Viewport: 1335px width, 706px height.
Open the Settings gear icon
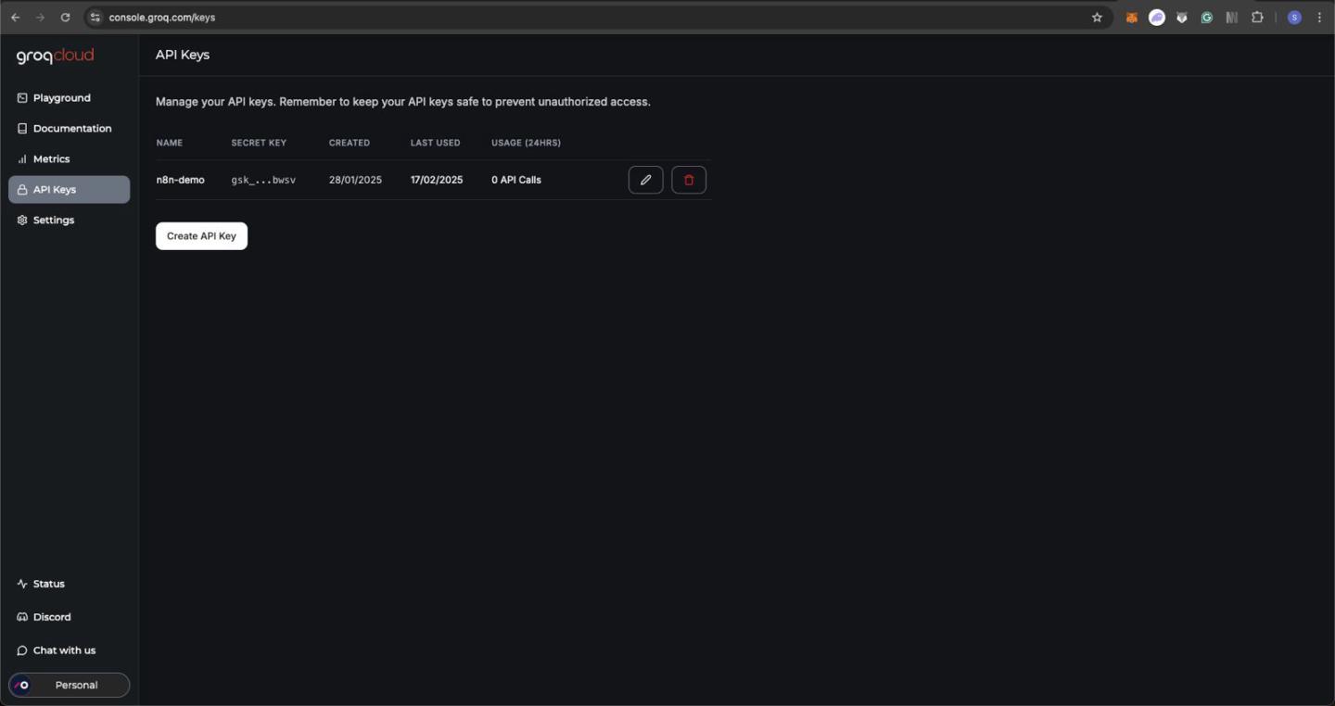pos(21,220)
